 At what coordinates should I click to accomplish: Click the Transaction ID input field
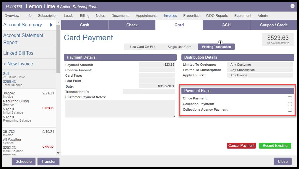coord(149,92)
